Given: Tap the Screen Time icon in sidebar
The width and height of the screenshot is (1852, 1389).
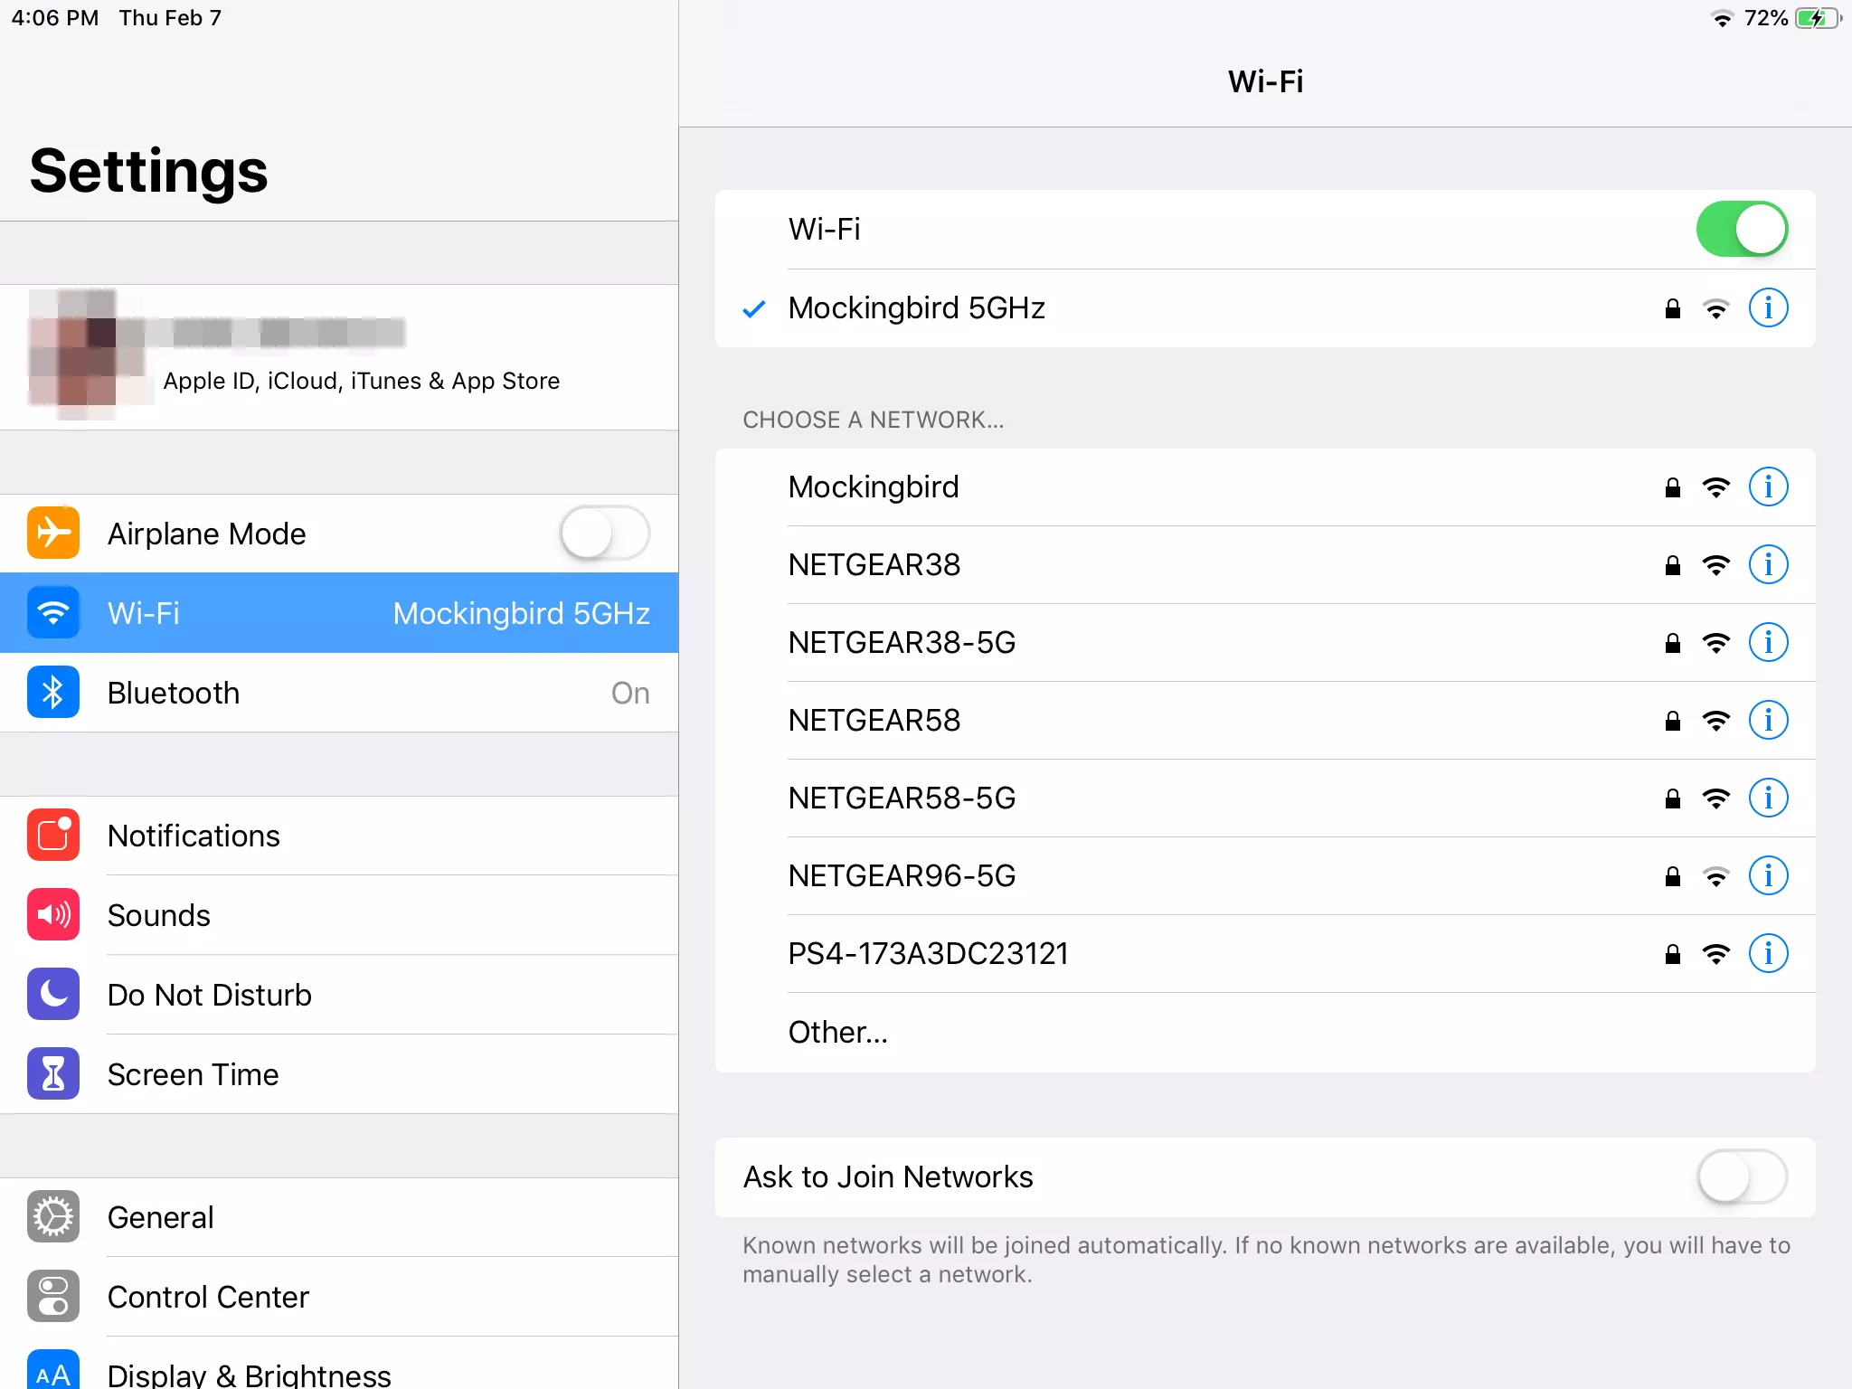Looking at the screenshot, I should (51, 1073).
